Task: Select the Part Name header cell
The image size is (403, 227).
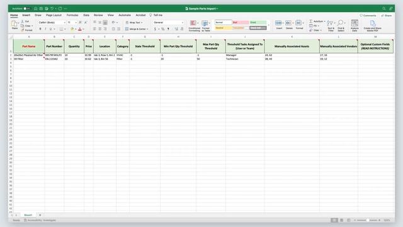Action: 29,46
